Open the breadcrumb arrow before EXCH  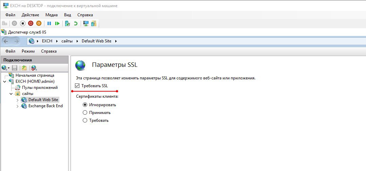click(38, 41)
